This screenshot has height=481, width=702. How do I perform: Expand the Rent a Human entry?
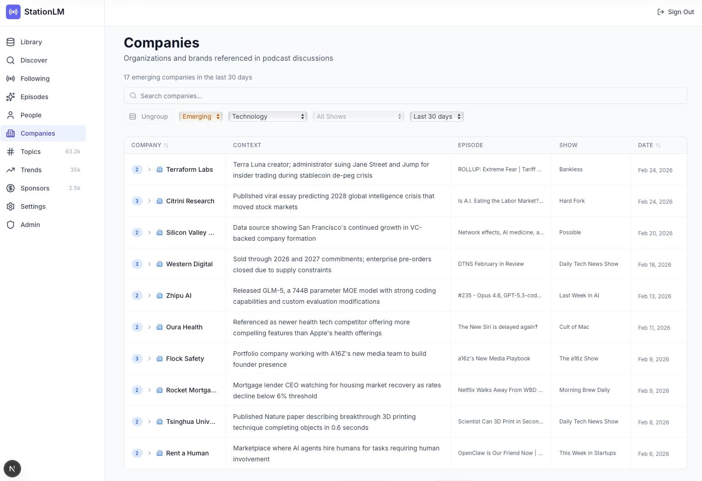(150, 453)
